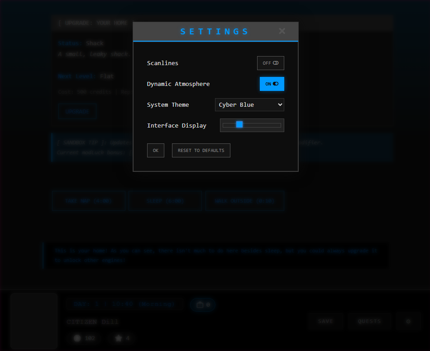430x351 pixels.
Task: Choose the Sleep (6:00) action
Action: pos(165,201)
